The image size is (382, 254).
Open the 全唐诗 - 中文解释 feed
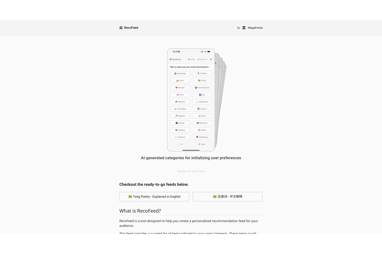point(227,197)
